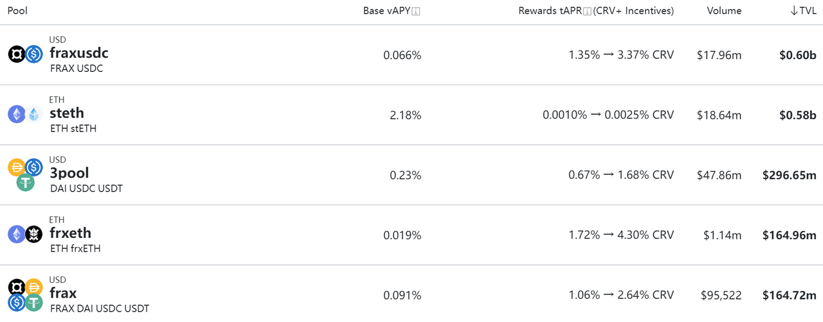
Task: Click the info icon beside Base vAPY
Action: (x=416, y=12)
